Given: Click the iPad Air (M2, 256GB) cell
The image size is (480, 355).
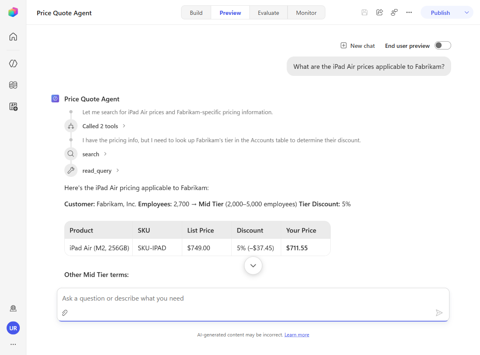Looking at the screenshot, I should (99, 248).
